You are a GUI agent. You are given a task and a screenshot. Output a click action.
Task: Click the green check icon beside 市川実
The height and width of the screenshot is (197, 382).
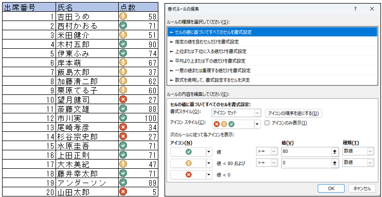[x=123, y=117]
